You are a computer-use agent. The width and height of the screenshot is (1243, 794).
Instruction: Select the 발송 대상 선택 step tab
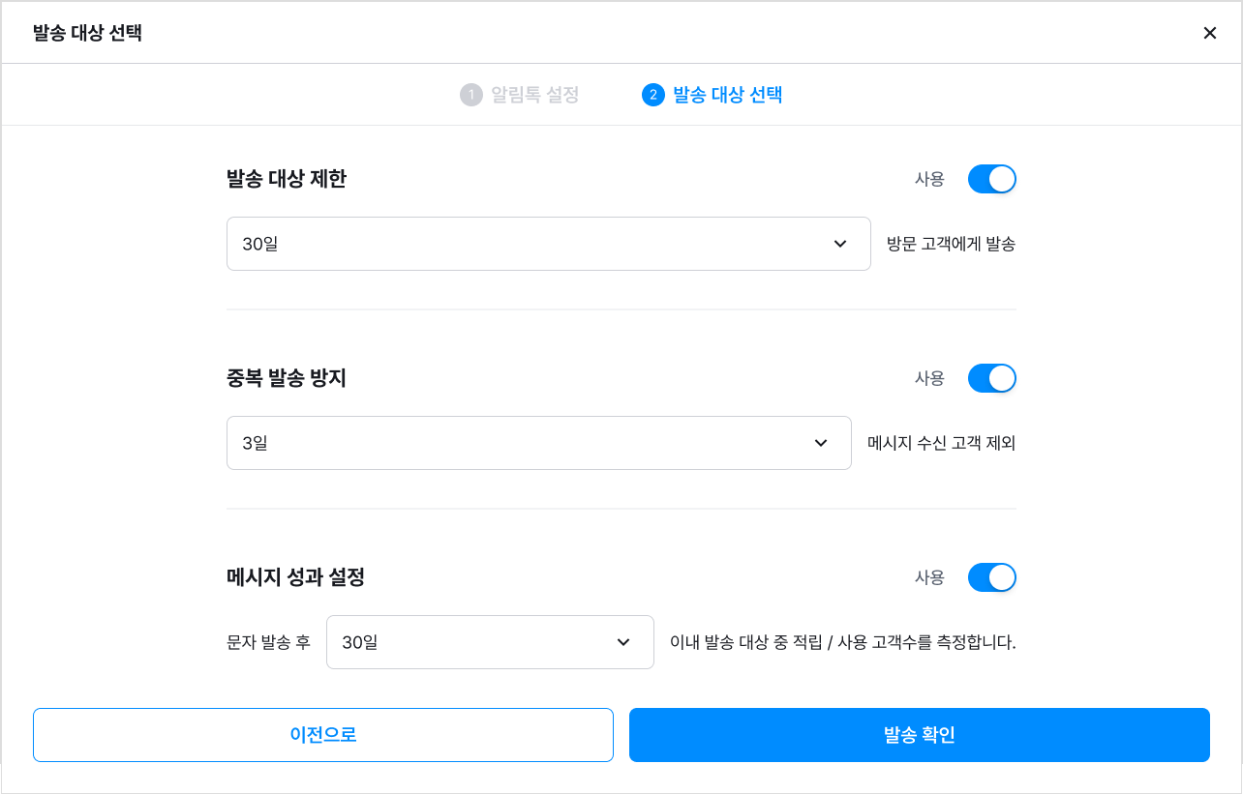click(712, 95)
